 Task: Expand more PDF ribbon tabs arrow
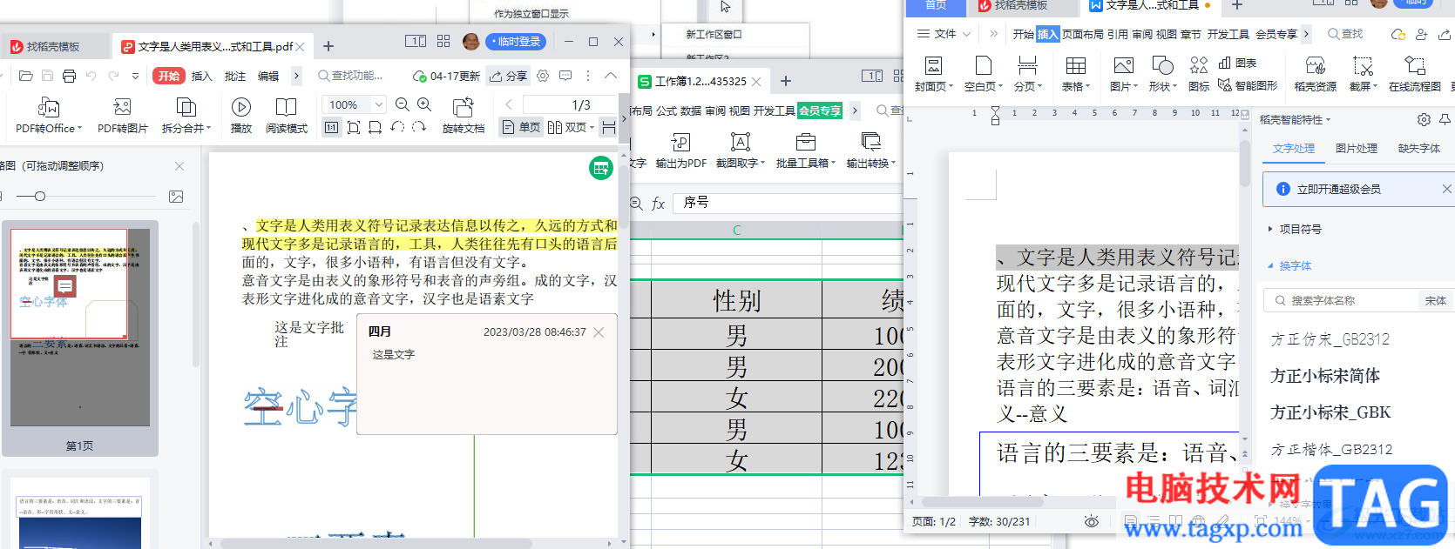[x=296, y=76]
